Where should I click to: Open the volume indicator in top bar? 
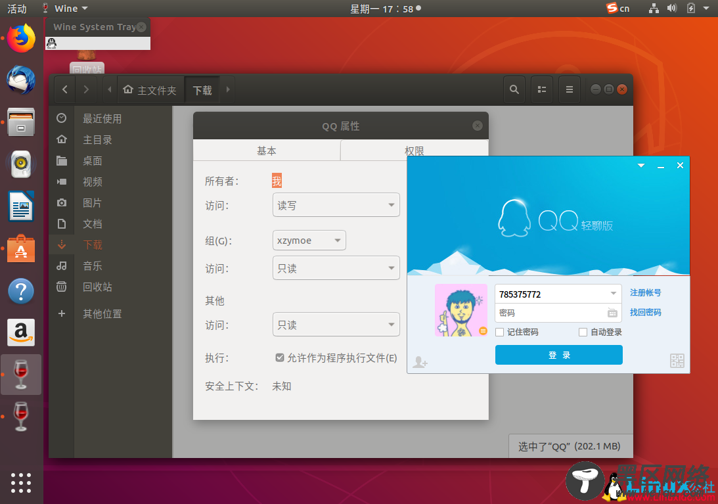point(672,9)
